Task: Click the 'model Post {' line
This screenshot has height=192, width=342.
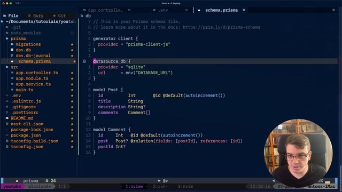Action: click(x=108, y=90)
